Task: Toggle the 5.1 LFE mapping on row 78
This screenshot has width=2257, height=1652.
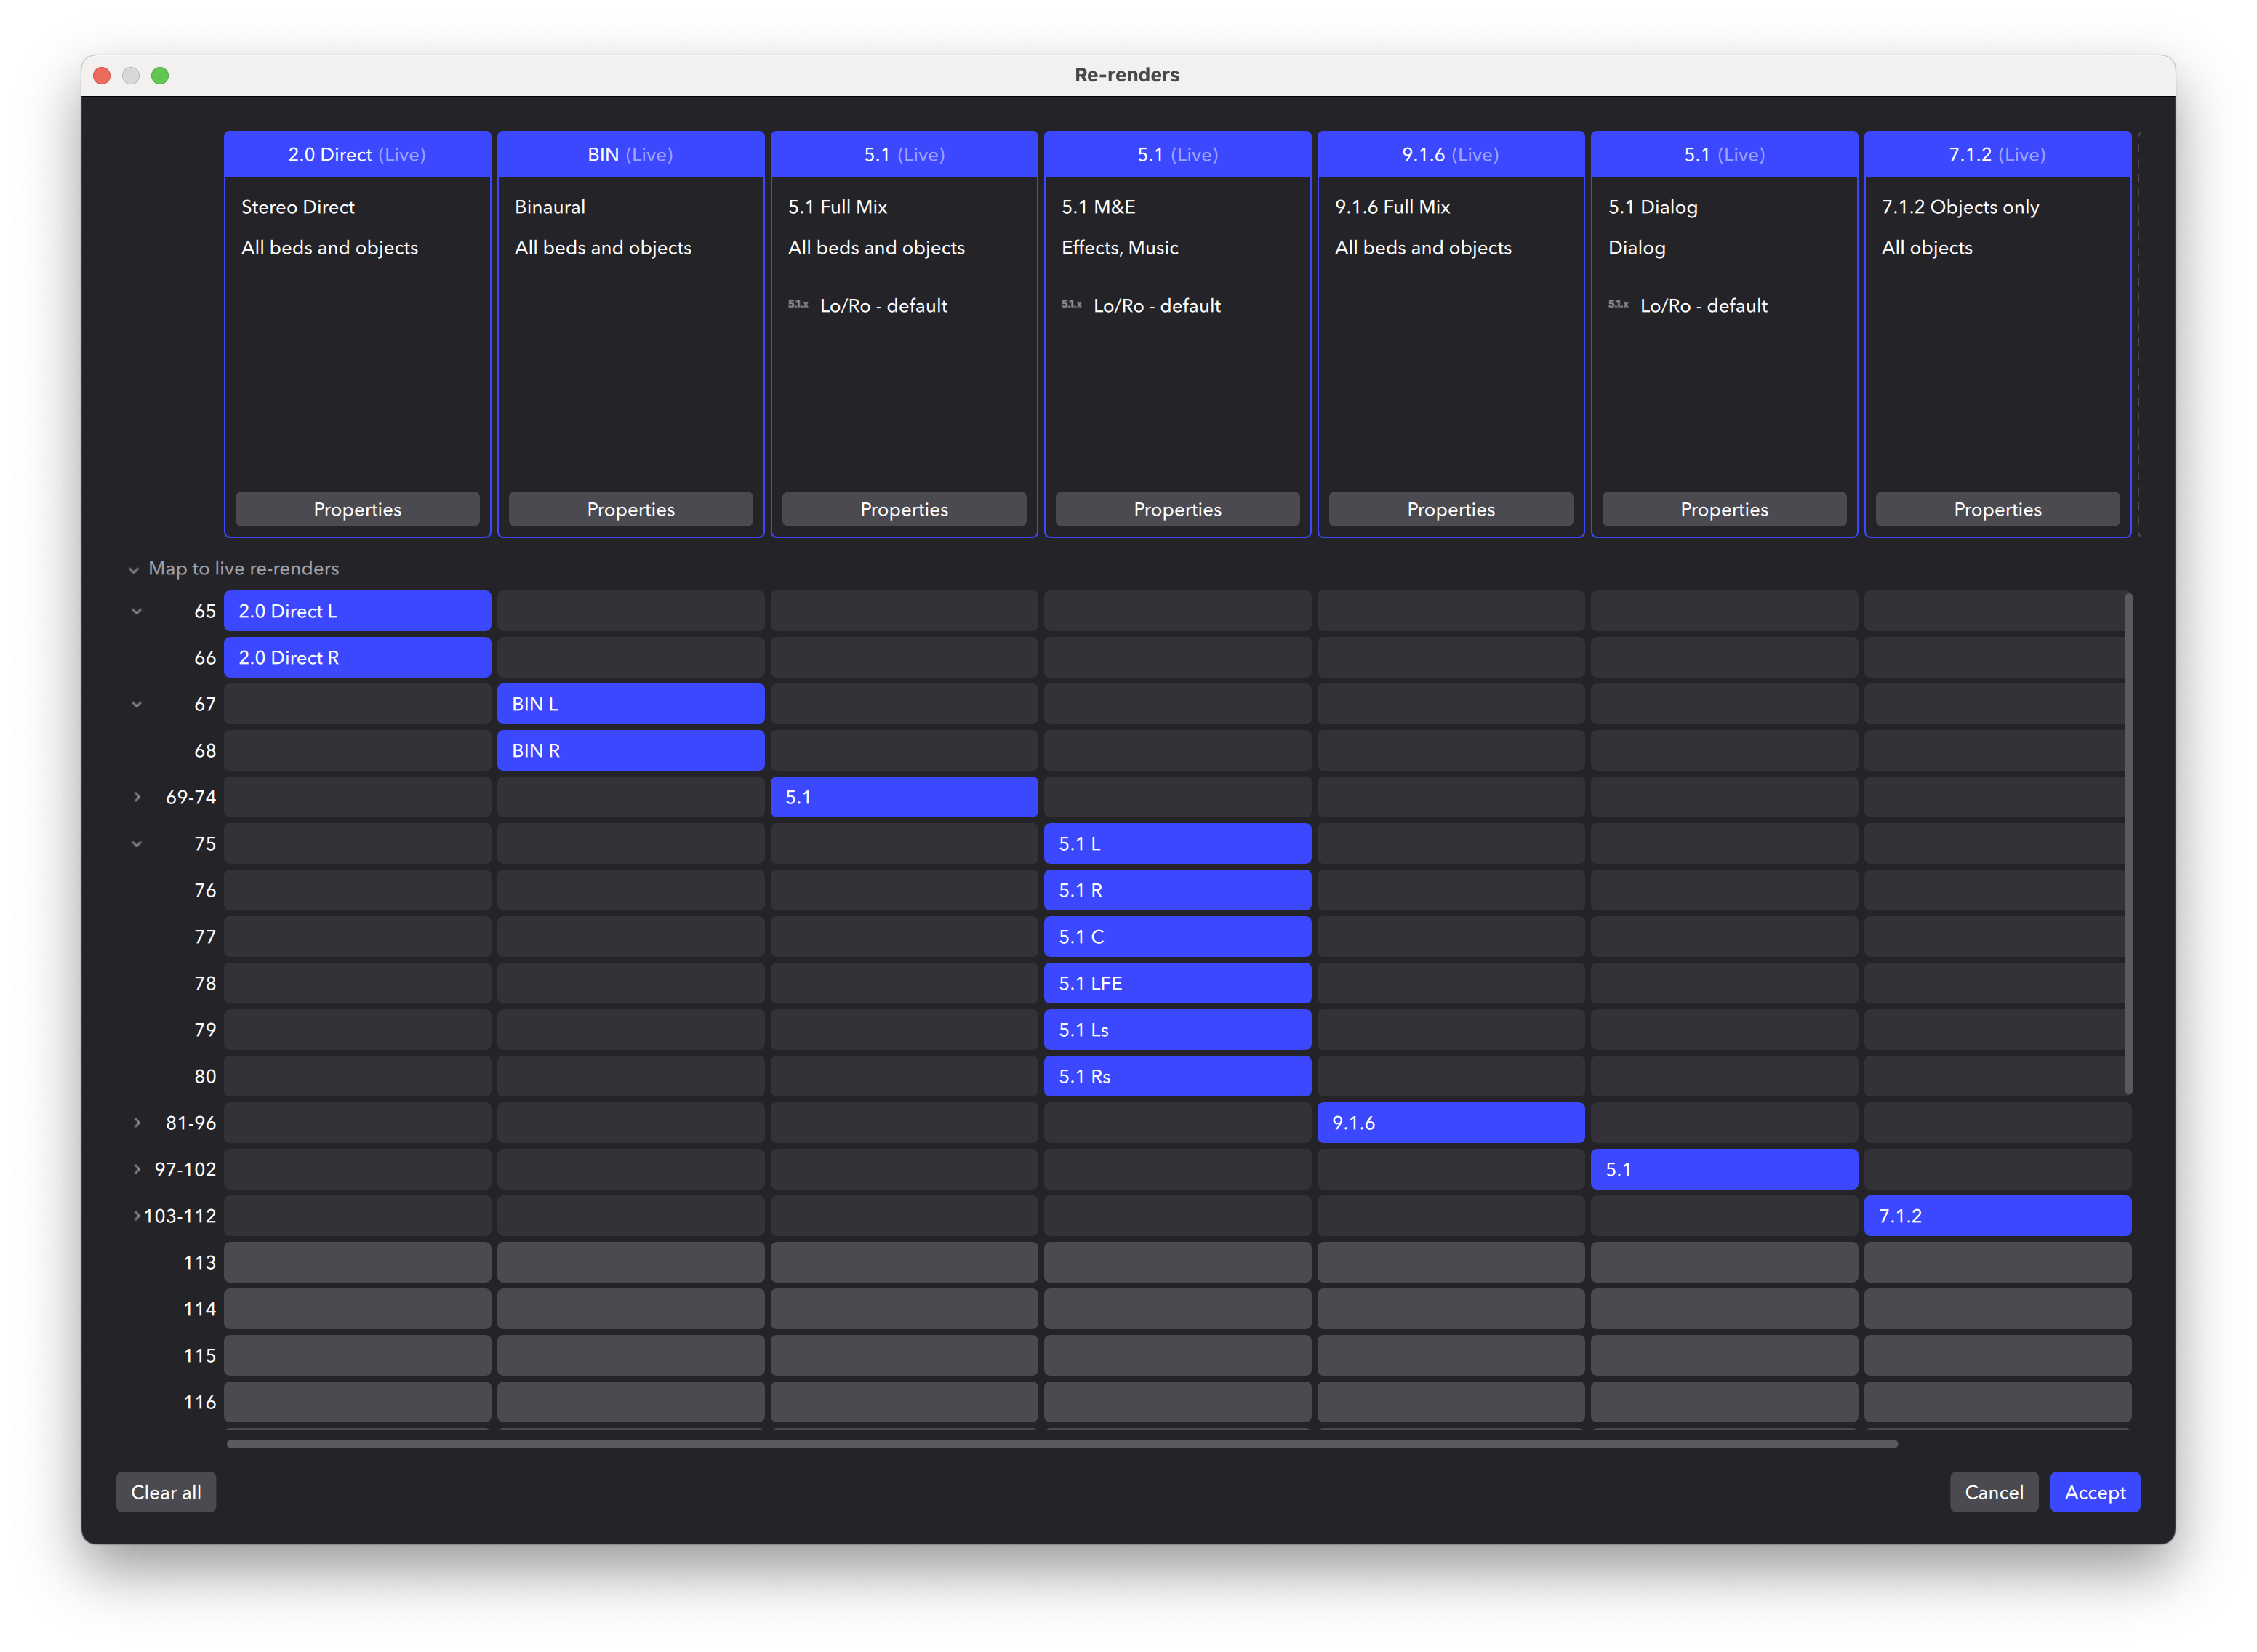Action: [x=1177, y=983]
